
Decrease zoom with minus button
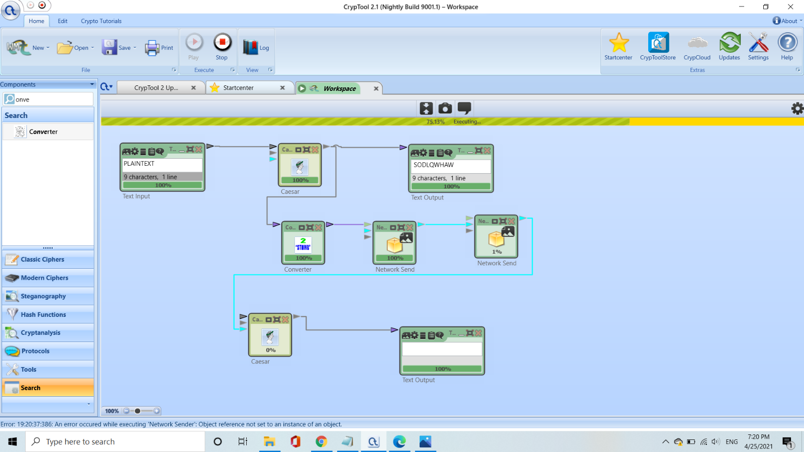(x=126, y=411)
